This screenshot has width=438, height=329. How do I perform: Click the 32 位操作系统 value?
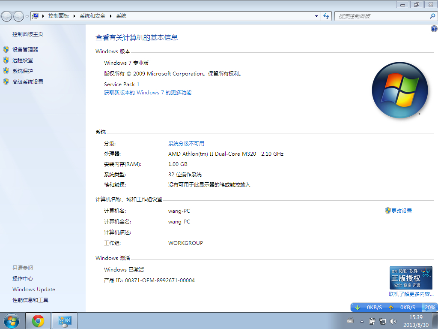185,175
